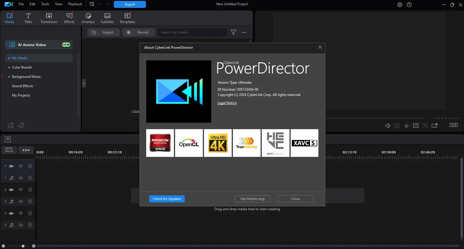The image size is (464, 249).
Task: Open the Transitions room
Action: point(49,18)
